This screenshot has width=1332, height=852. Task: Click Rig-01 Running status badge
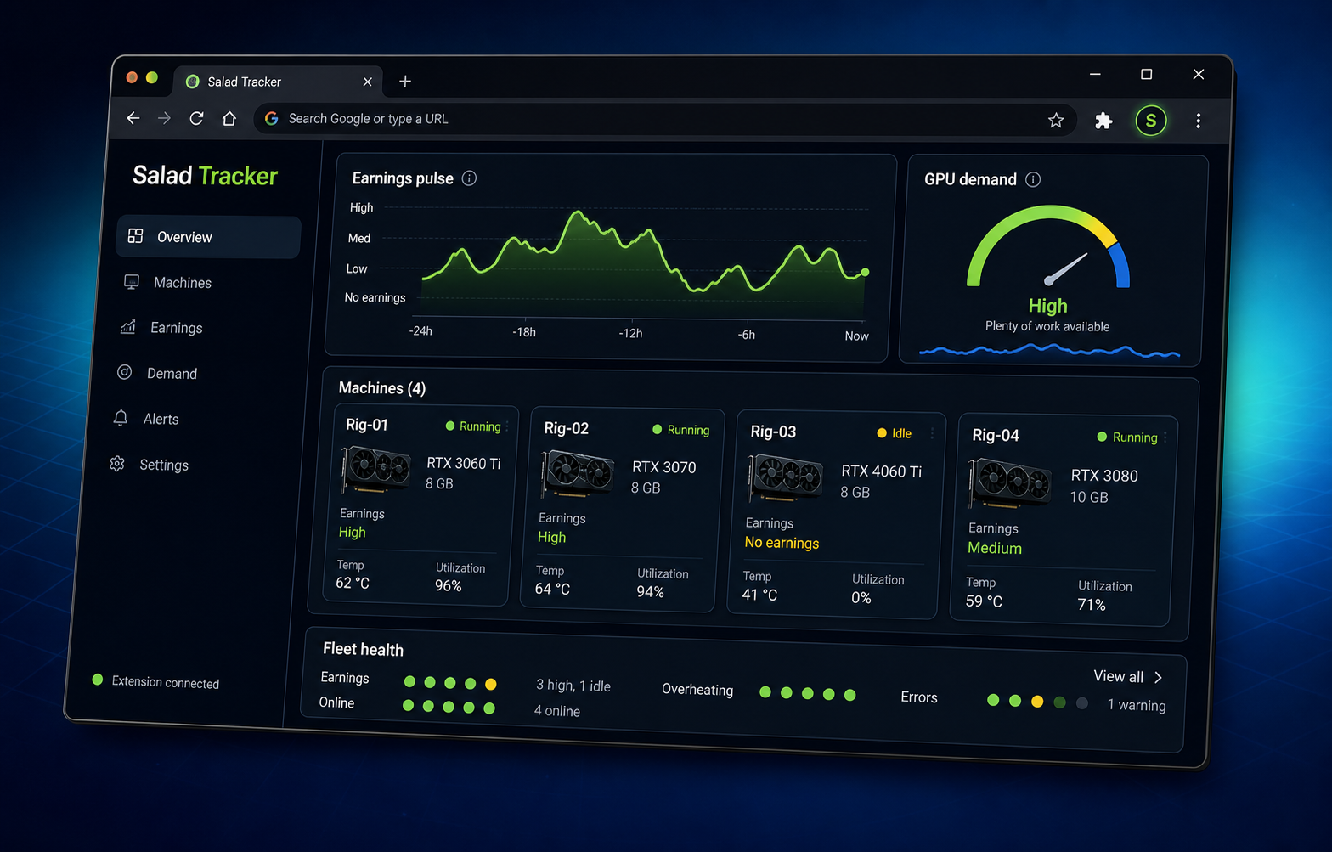473,426
